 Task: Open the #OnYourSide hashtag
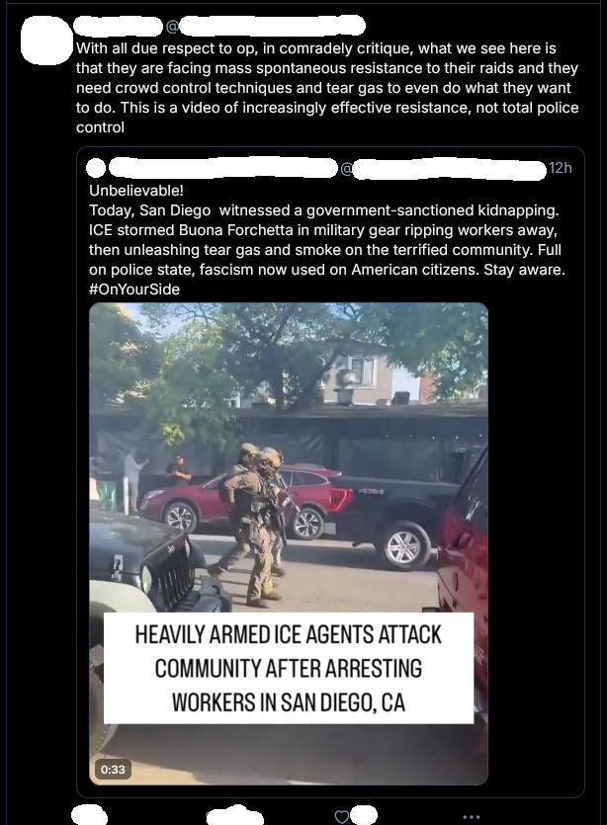tap(134, 289)
